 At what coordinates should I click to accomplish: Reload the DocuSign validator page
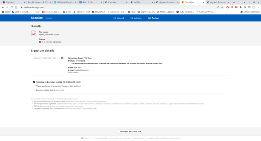[12, 7]
